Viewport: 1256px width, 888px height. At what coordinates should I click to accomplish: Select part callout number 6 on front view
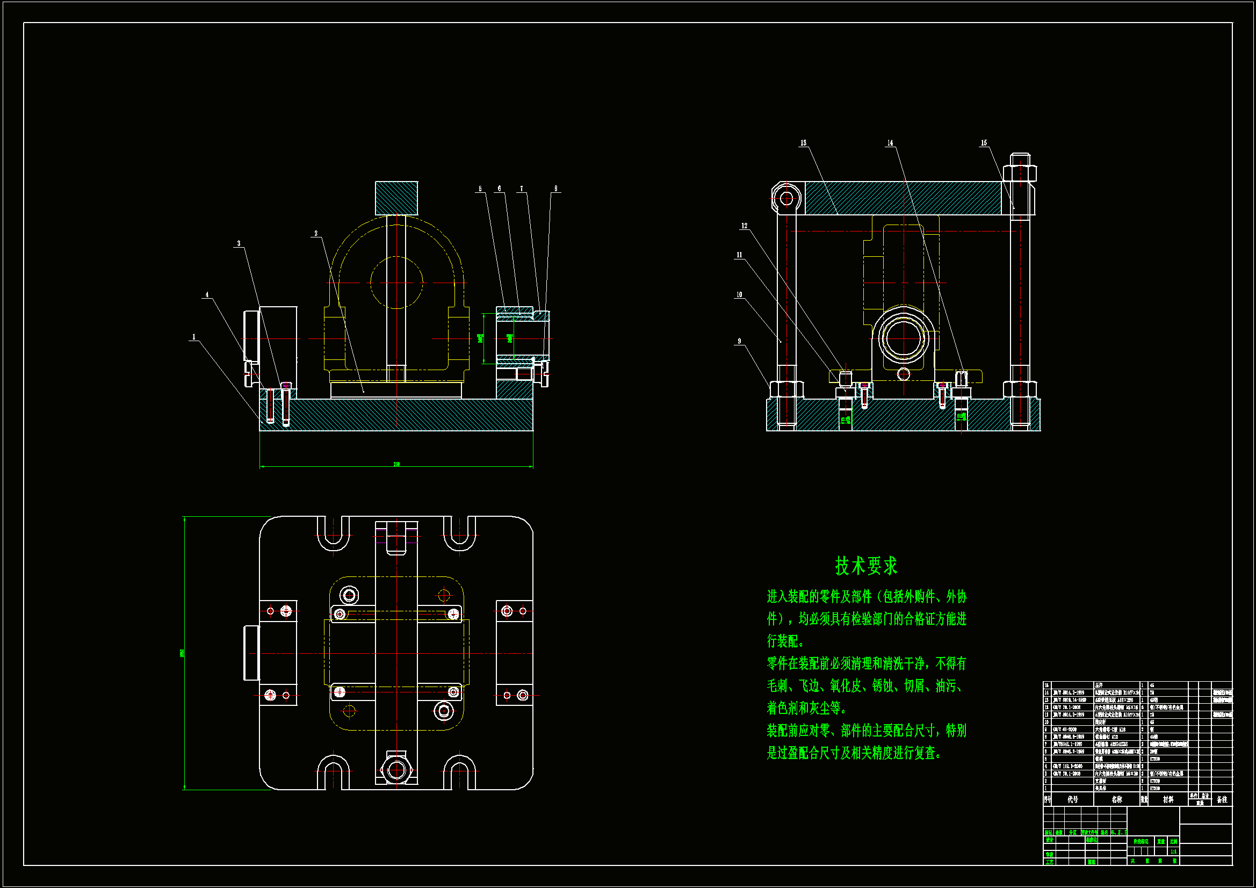coord(499,189)
